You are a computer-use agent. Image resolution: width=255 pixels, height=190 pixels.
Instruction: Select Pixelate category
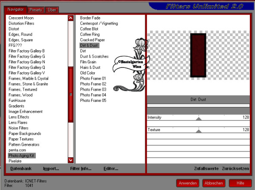coord(15,161)
